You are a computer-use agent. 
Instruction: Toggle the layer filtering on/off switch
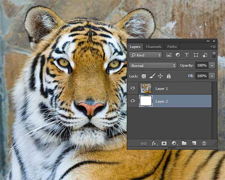(214, 55)
